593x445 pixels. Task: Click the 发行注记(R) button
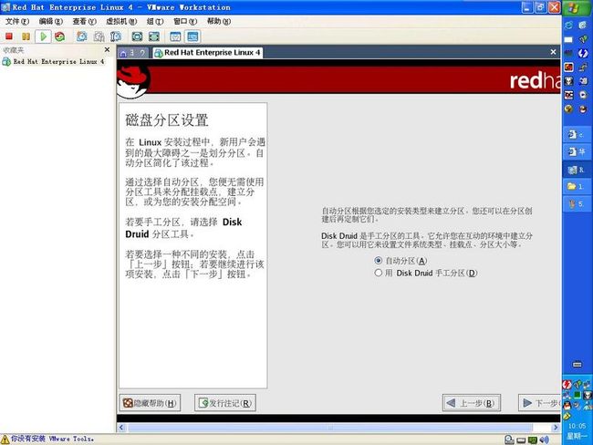pos(225,403)
